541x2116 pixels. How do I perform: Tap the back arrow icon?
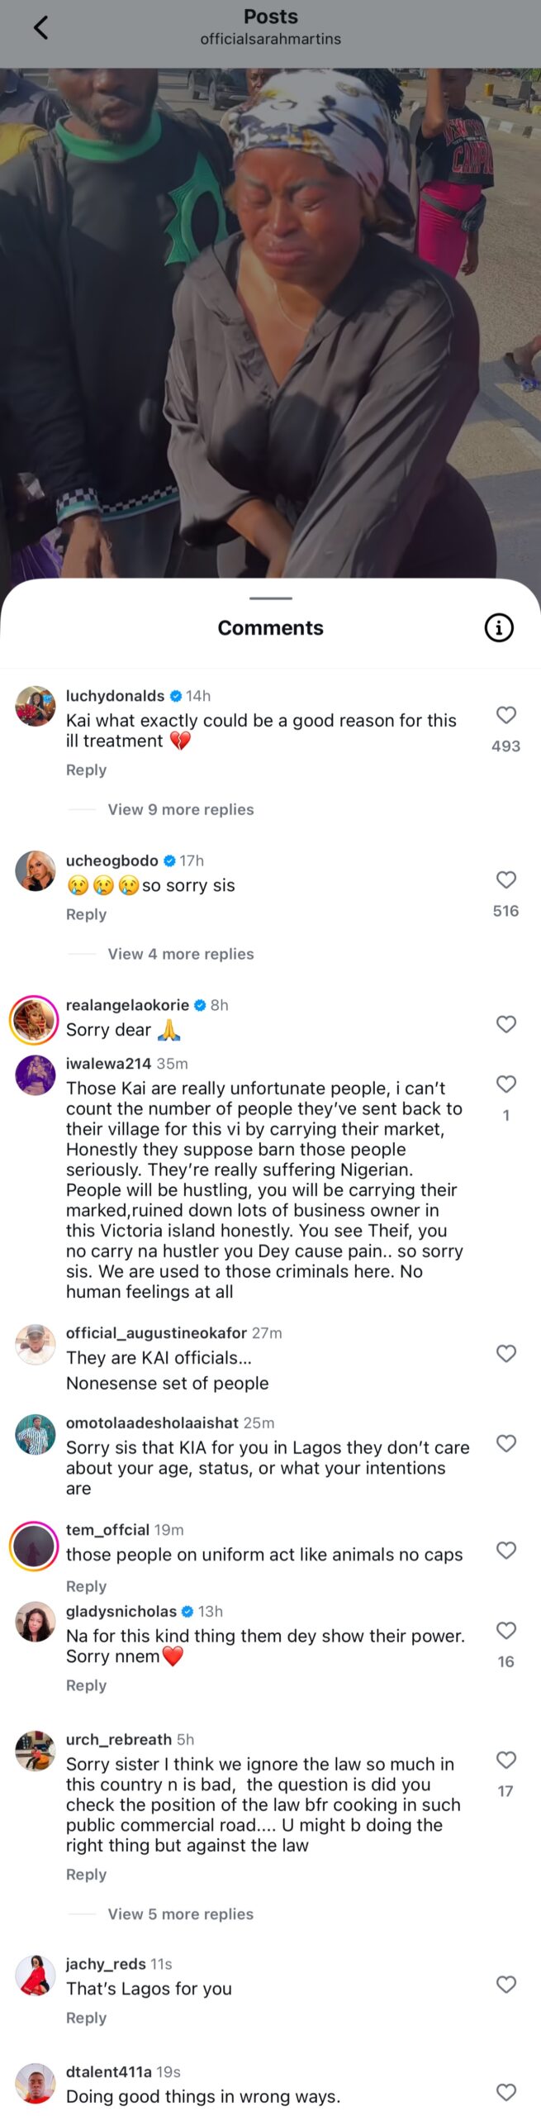[40, 28]
